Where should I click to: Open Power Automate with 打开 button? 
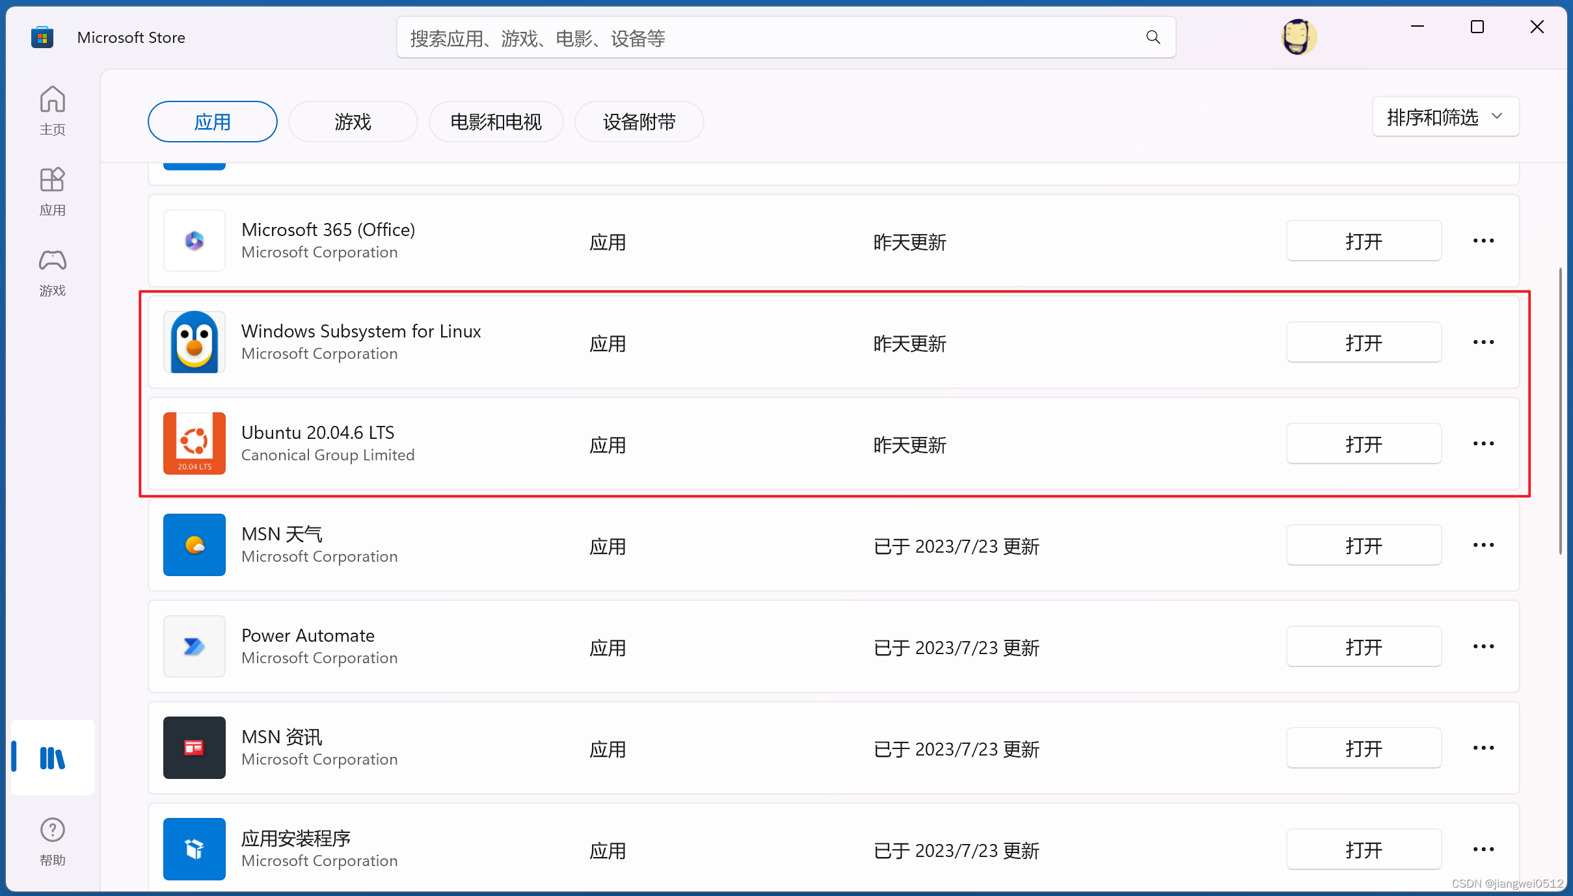[1364, 647]
